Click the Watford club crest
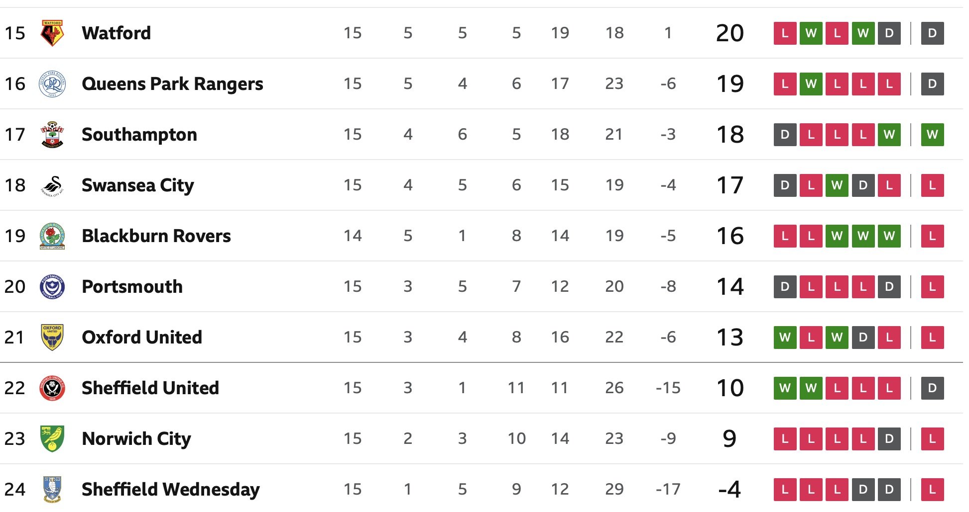969x512 pixels. [x=52, y=33]
